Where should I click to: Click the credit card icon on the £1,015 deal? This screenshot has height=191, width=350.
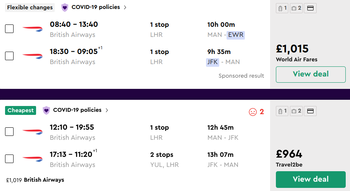point(310,8)
